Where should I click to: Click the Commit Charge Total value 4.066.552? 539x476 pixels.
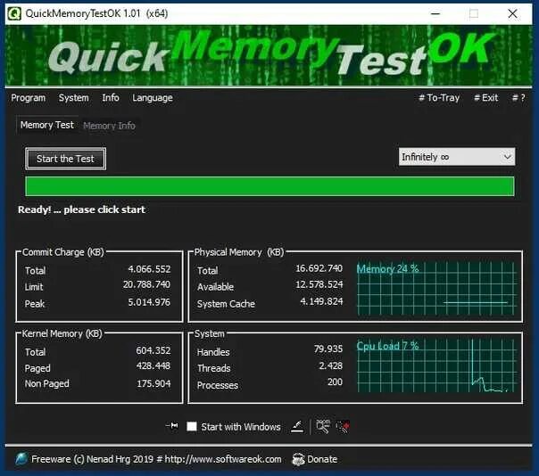coord(149,269)
